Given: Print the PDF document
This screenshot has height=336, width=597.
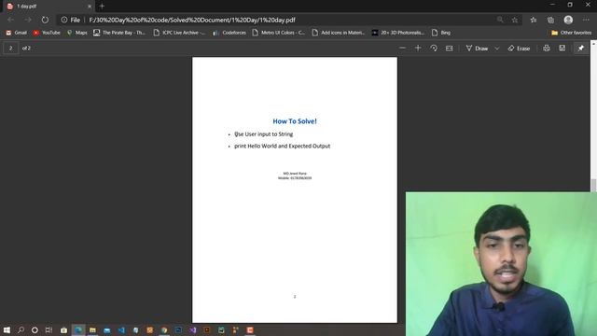Looking at the screenshot, I should click(x=547, y=49).
